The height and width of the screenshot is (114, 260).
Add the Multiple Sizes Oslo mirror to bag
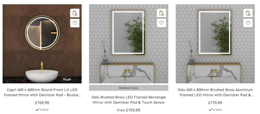[161, 13]
